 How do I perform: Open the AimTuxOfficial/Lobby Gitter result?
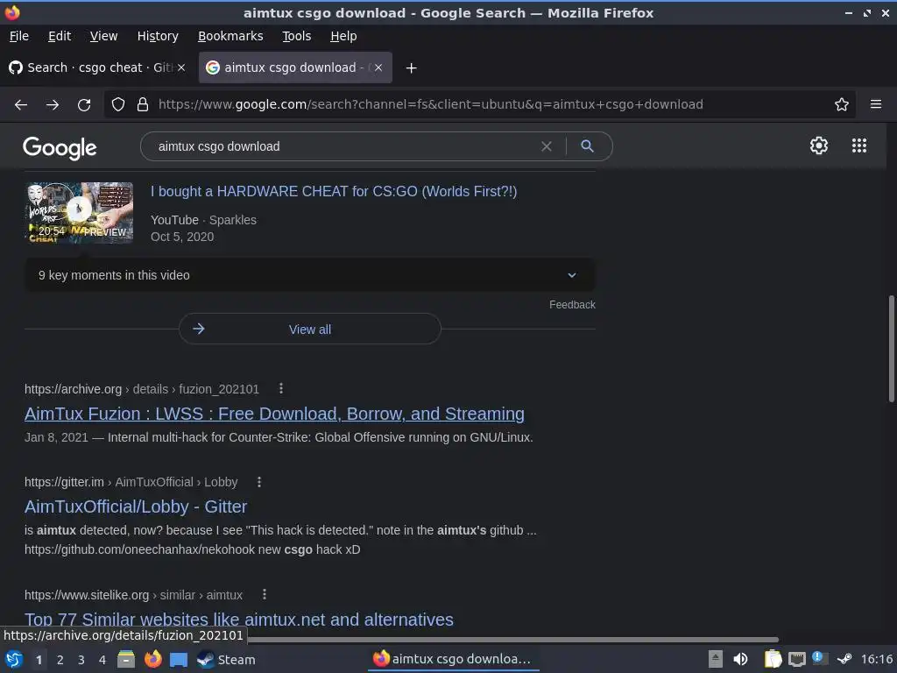(x=136, y=507)
